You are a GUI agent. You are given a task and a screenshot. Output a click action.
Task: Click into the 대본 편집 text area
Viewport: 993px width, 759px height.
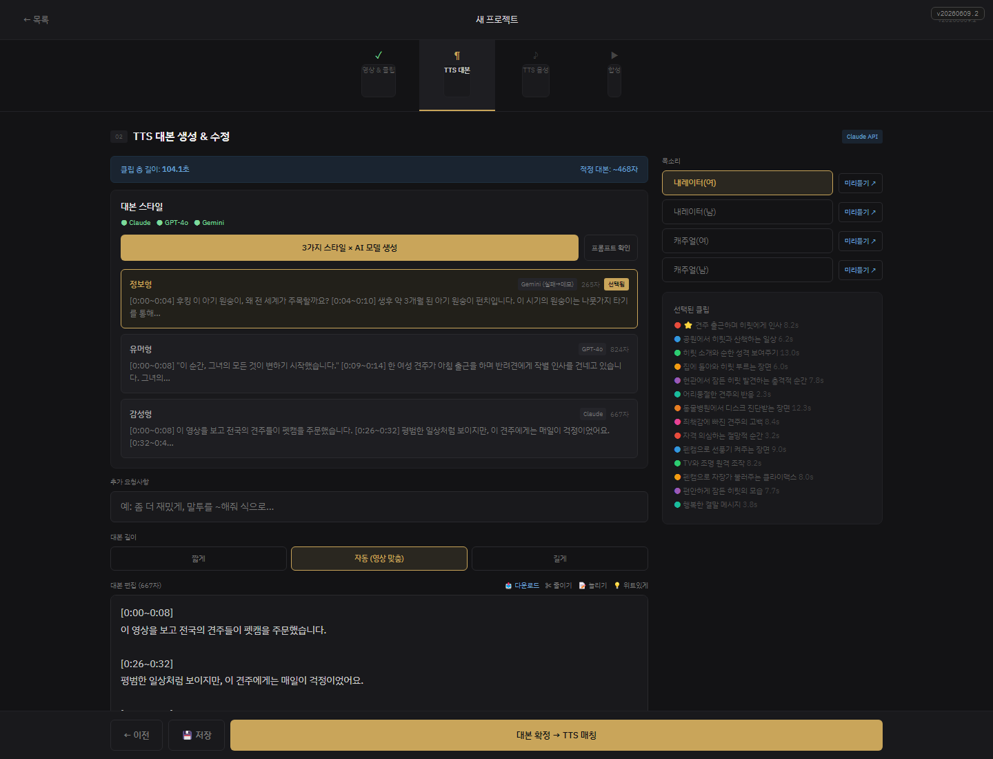[x=379, y=653]
